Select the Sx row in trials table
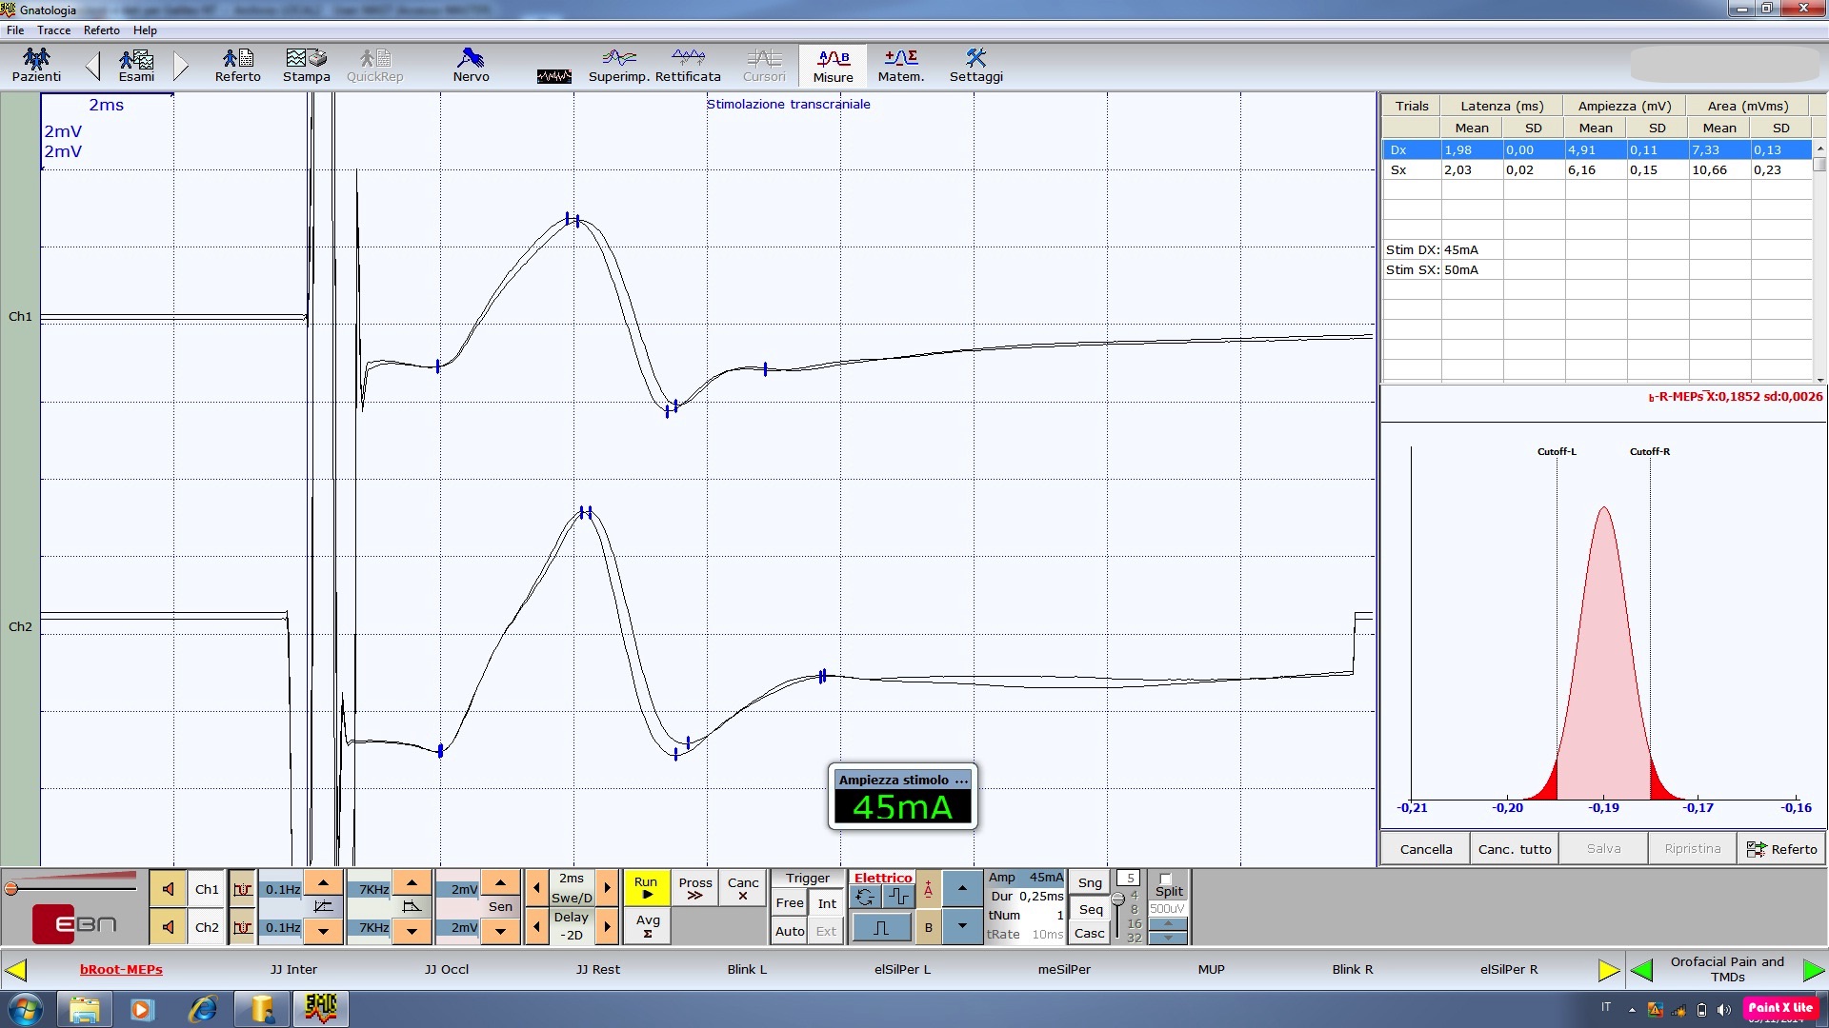 pyautogui.click(x=1398, y=170)
